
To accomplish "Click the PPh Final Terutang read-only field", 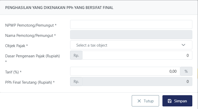I will coord(137,82).
